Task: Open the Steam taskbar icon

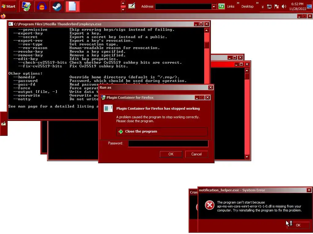Action: 57,6
